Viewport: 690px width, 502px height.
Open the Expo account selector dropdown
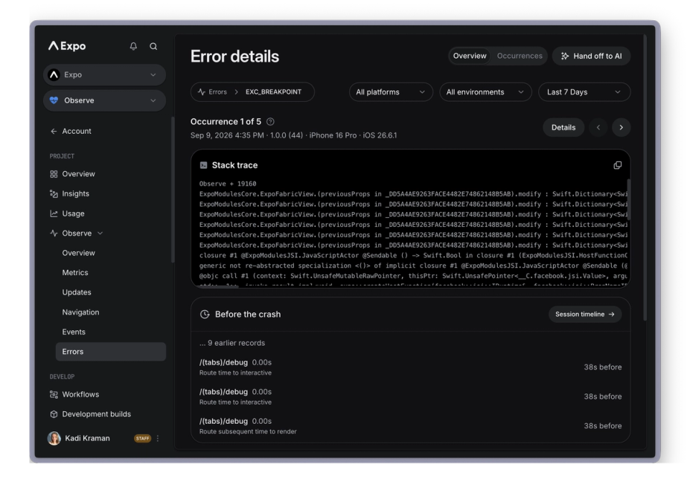click(105, 74)
